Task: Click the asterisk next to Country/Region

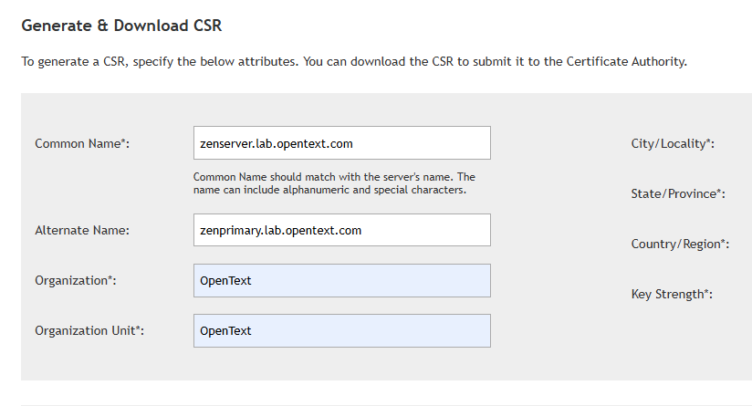Action: coord(724,243)
